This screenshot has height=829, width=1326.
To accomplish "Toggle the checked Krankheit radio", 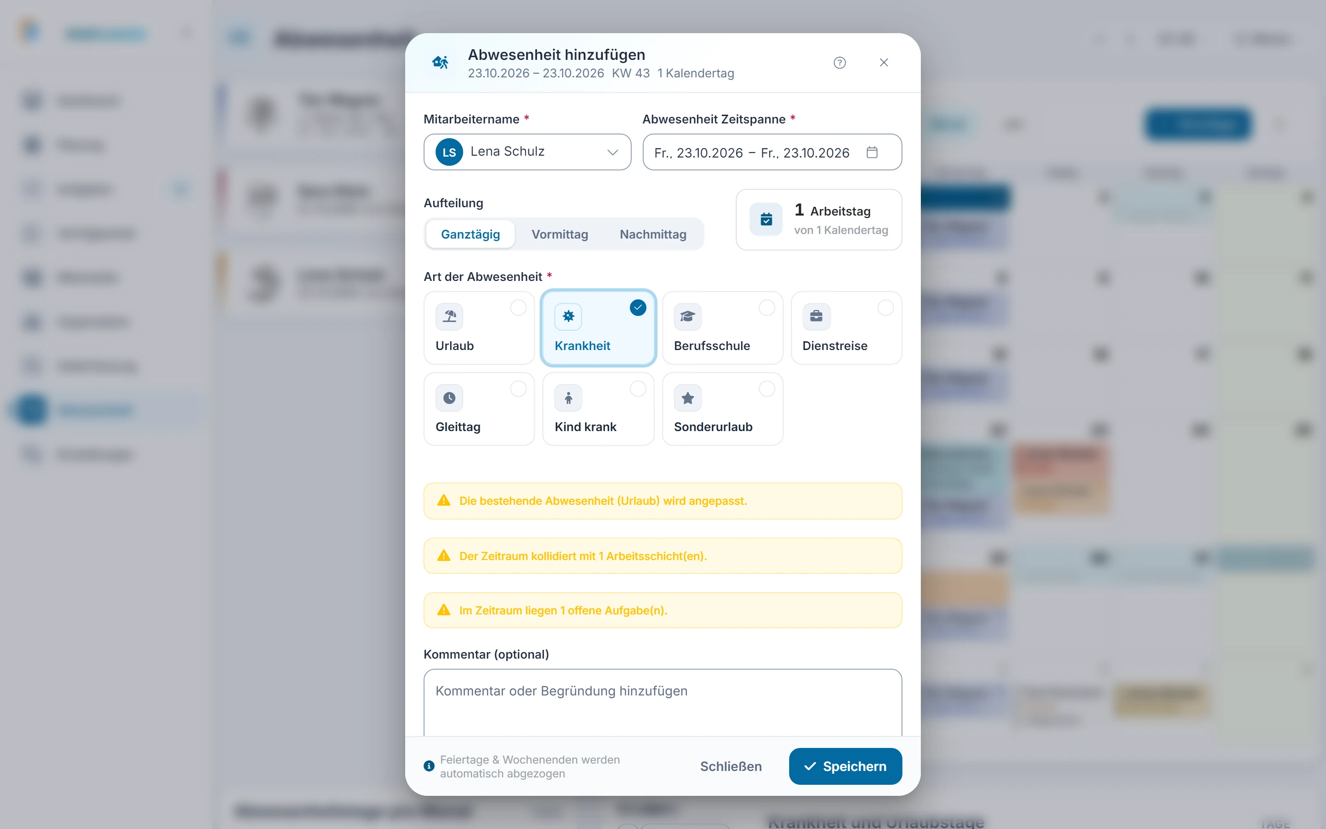I will 638,308.
